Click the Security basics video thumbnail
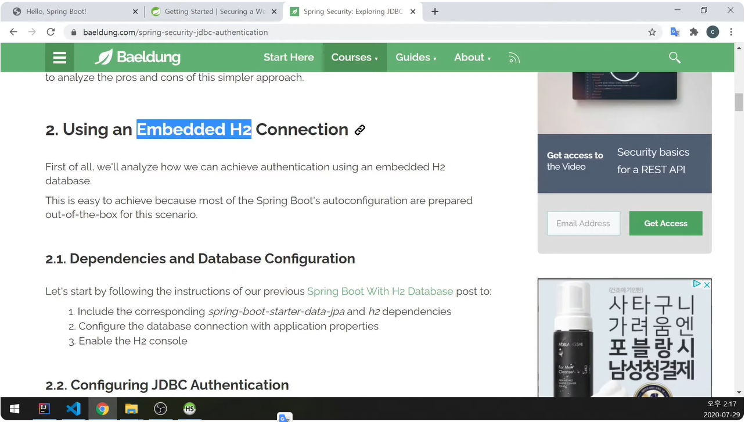This screenshot has height=422, width=745. click(x=624, y=103)
